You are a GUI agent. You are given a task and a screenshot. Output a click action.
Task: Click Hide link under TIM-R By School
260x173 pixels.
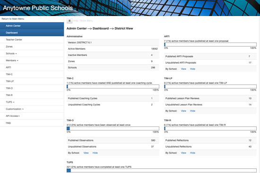pos(192,153)
